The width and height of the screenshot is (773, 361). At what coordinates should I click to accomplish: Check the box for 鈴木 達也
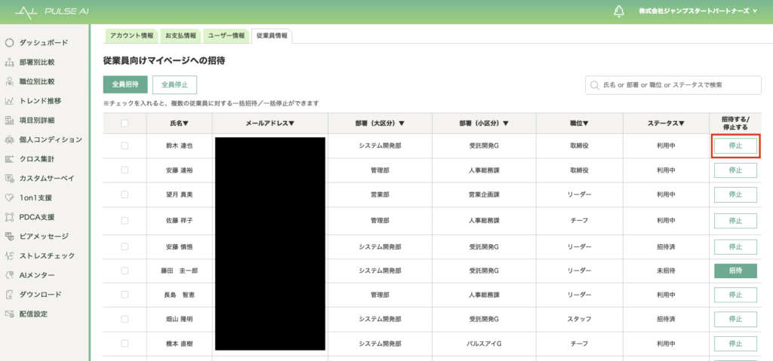pyautogui.click(x=125, y=145)
